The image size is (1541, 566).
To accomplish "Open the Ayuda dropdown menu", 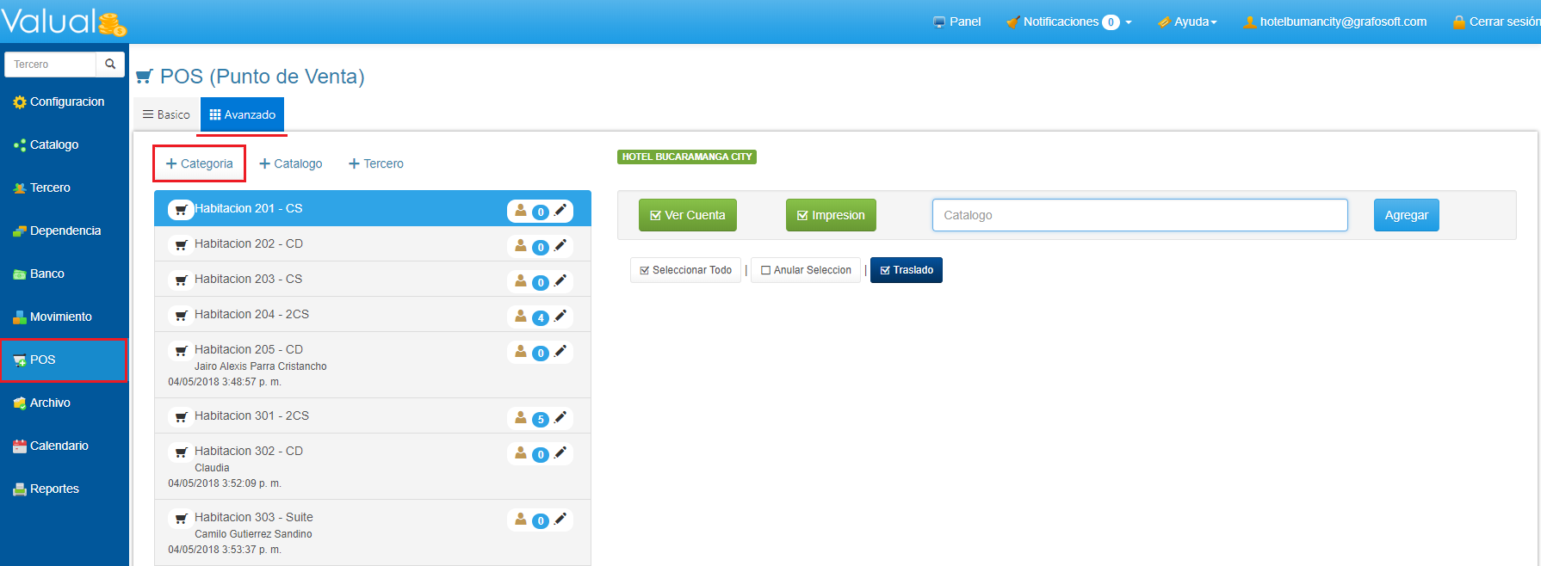I will click(1187, 22).
